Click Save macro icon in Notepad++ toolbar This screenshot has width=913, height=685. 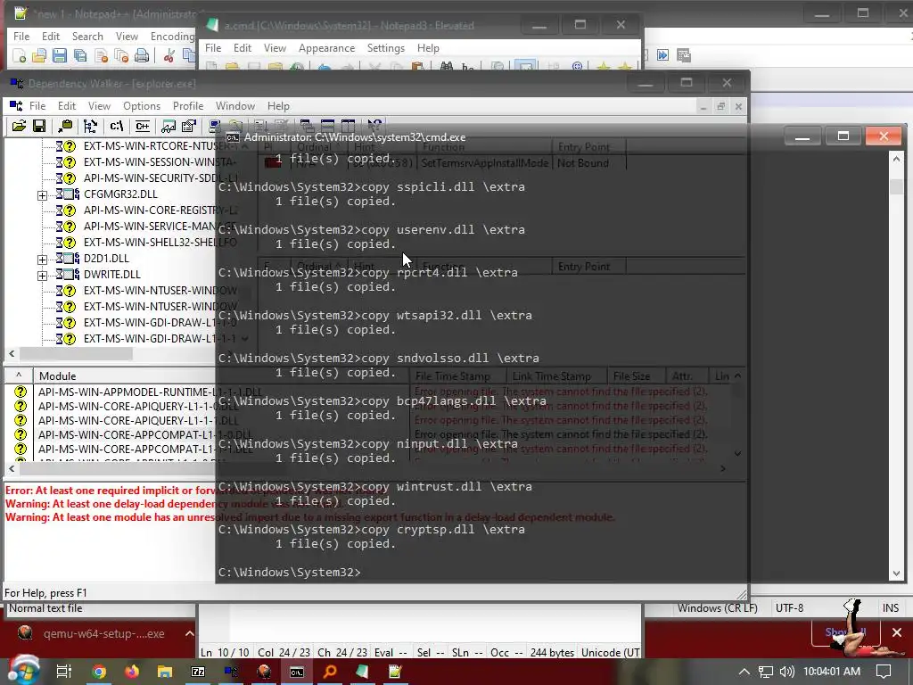pyautogui.click(x=684, y=55)
